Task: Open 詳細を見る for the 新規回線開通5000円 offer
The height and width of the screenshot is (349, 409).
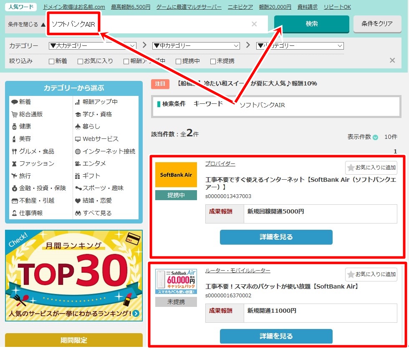Action: pos(276,237)
